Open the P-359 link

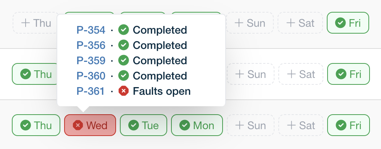point(91,60)
